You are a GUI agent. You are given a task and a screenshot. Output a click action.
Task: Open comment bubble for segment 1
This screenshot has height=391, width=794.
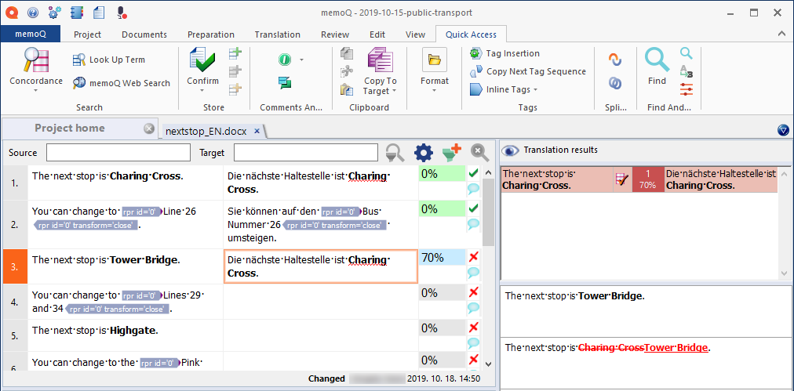pos(473,189)
